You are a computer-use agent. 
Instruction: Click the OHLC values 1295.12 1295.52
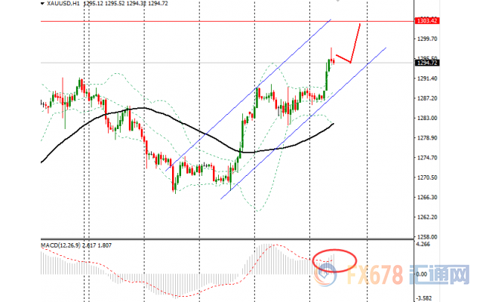105,4
